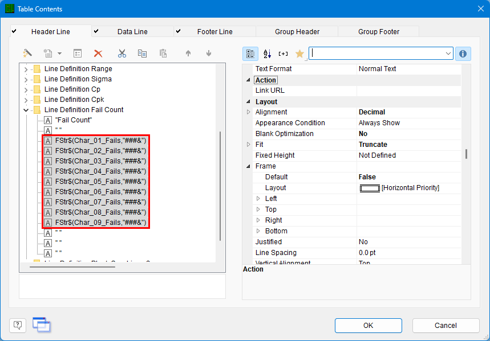Click the blue info icon
Viewport: 490px width, 341px height.
click(x=463, y=54)
